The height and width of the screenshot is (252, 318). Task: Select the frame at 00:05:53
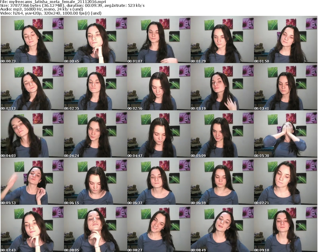click(32, 181)
